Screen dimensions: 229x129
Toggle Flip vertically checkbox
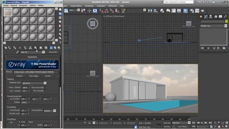click(x=46, y=91)
